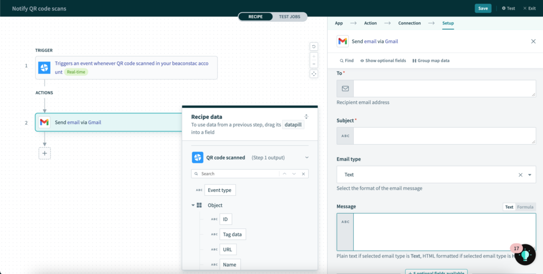The image size is (543, 274).
Task: Click the ABC icon beside Subject field
Action: 345,136
